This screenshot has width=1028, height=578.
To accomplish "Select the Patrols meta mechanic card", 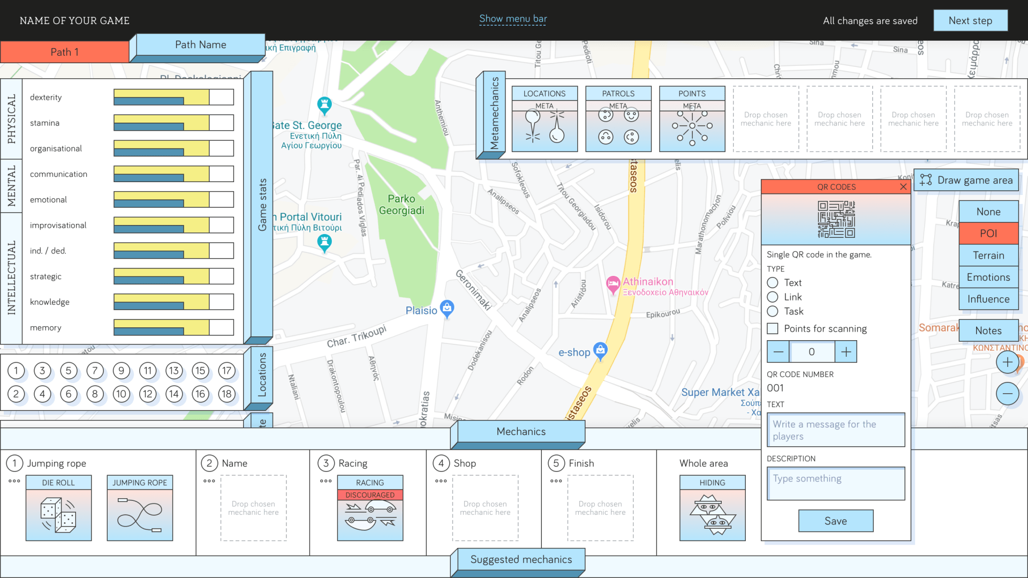I will 618,119.
